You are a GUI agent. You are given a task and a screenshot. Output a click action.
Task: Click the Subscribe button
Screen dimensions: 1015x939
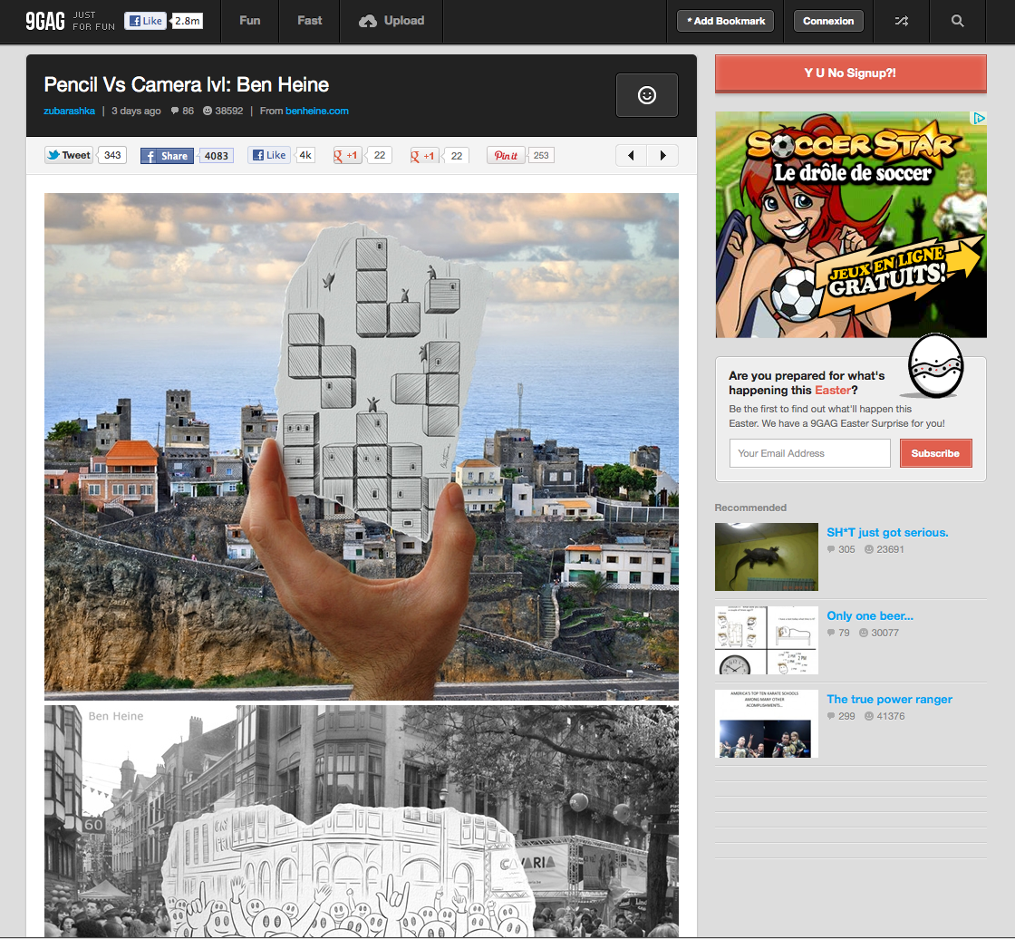pos(935,453)
